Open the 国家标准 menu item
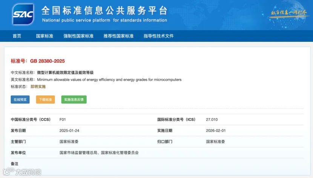313x178 pixels. point(44,36)
